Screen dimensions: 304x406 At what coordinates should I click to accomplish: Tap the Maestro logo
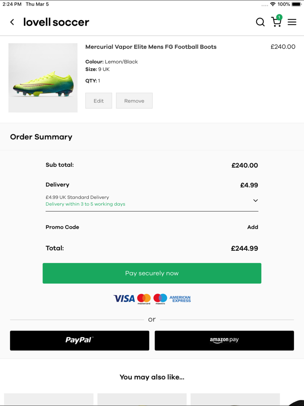[160, 299]
